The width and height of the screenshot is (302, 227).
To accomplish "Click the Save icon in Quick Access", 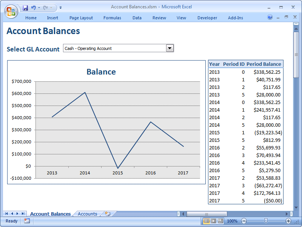I will (x=25, y=7).
